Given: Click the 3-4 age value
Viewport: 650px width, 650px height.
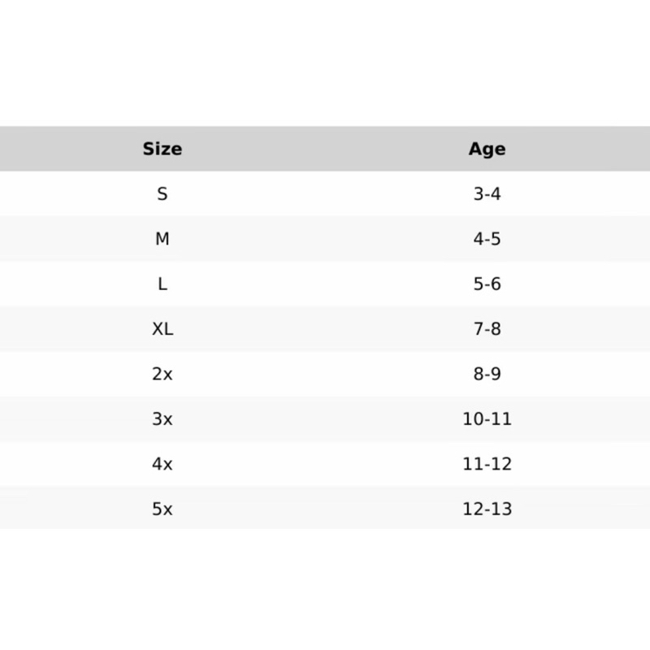Looking at the screenshot, I should coord(487,194).
